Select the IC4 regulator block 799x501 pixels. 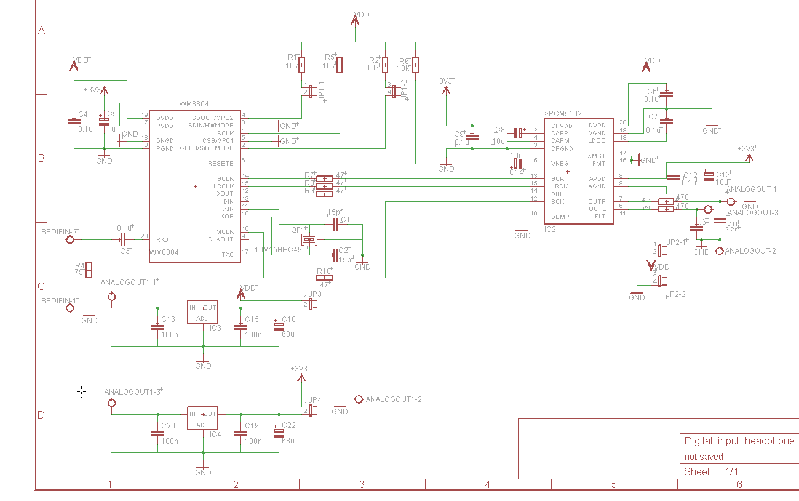point(202,419)
